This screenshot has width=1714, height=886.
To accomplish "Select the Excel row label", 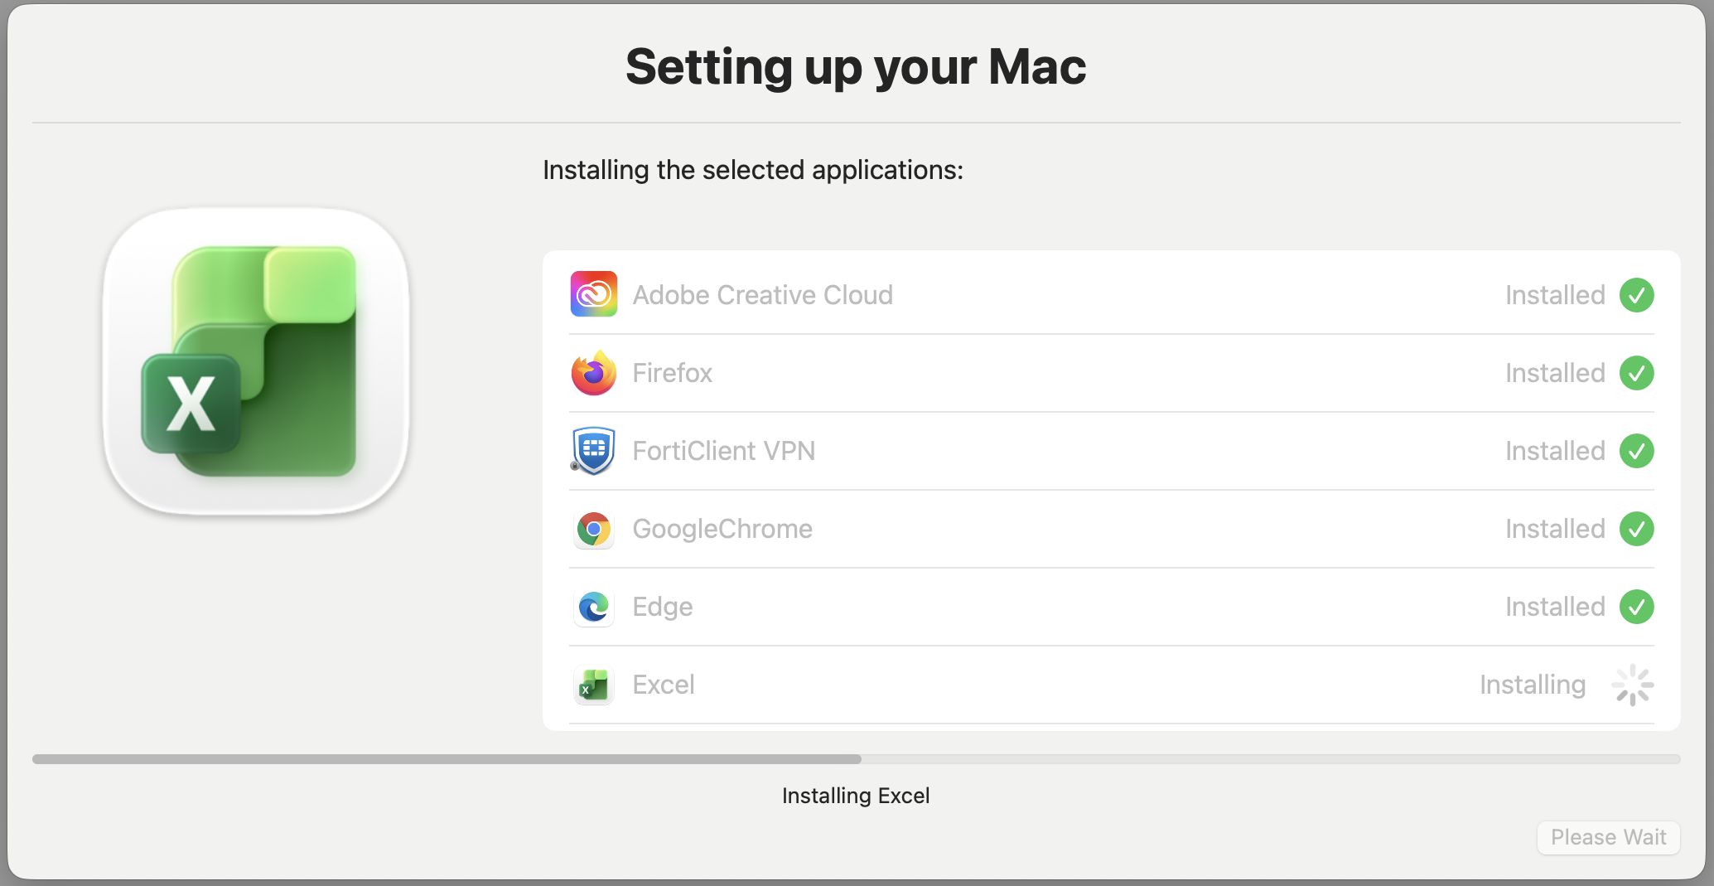I will (x=664, y=685).
